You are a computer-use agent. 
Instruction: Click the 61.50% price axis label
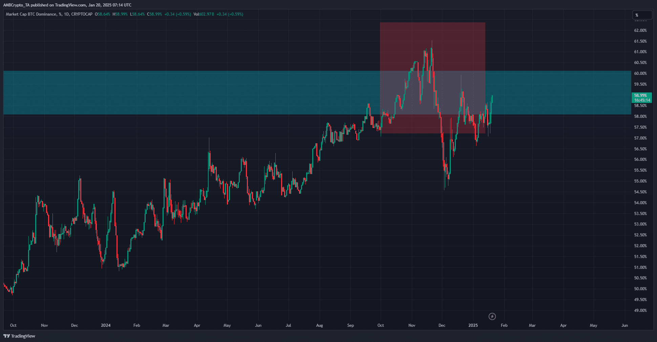(640, 41)
